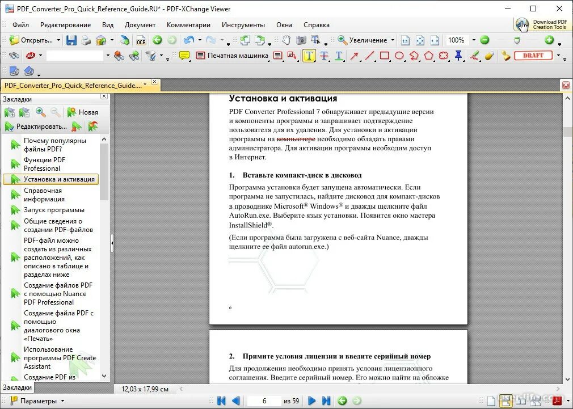573x409 pixels.
Task: Print the document using the printer icon
Action: pos(86,40)
